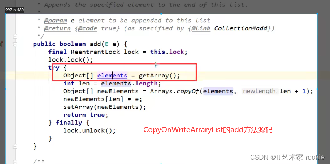330x164 pixels.
Task: Toggle the fold marker beside the Javadoc closing */
Action: tap(15, 36)
